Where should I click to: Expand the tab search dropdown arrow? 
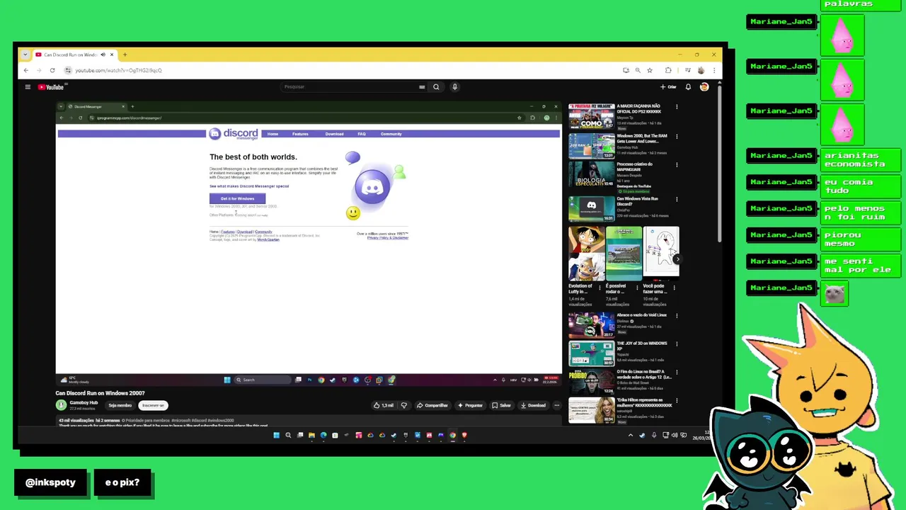[25, 55]
